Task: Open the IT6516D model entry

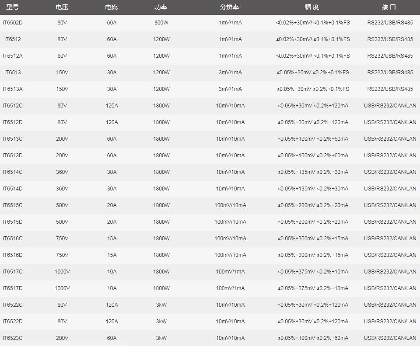Action: [x=13, y=255]
